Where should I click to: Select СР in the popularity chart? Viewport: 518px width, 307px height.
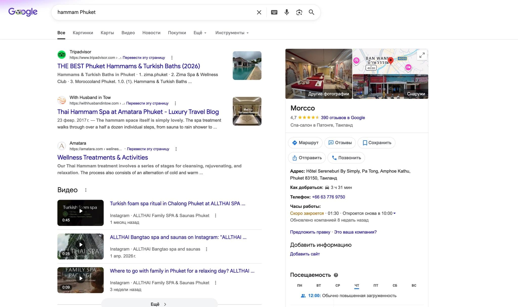pyautogui.click(x=338, y=286)
